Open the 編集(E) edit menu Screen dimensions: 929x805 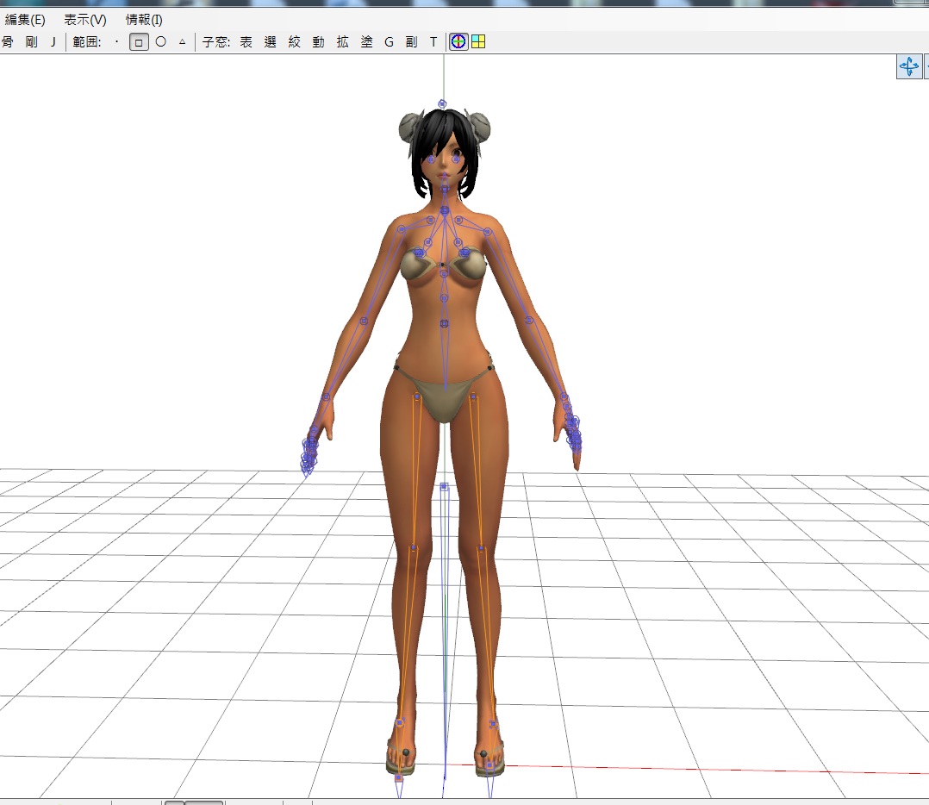pos(25,20)
